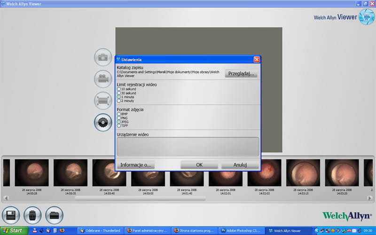This screenshot has height=235, width=376.
Task: Click the floppy disk save icon
Action: 11,215
